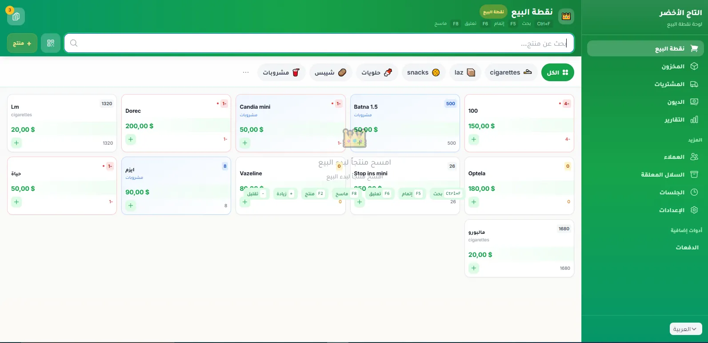Click the yellow نقطة البيع badge in header
Viewport: 708px width, 343px height.
493,12
